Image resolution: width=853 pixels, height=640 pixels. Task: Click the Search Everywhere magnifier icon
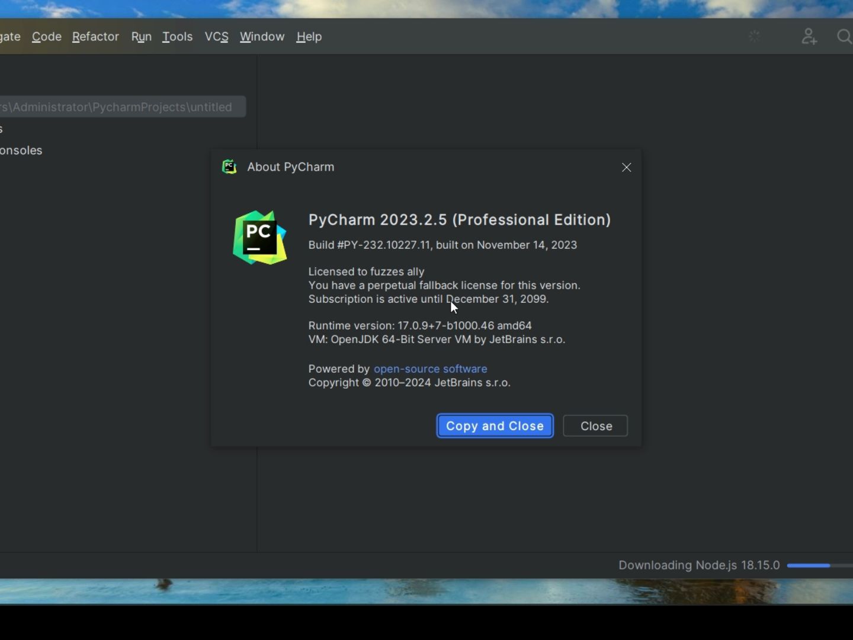click(x=845, y=37)
